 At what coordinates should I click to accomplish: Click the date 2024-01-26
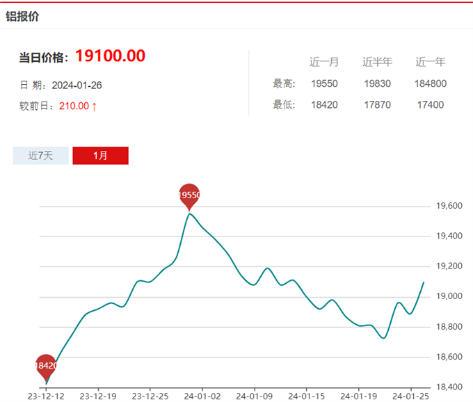(x=77, y=86)
